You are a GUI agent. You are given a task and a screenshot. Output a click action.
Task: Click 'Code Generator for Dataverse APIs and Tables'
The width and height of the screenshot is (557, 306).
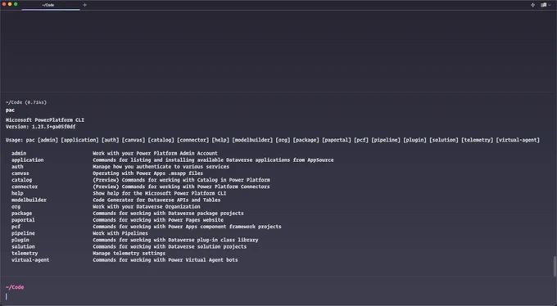point(156,200)
